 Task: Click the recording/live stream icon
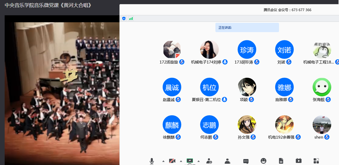click(299, 161)
